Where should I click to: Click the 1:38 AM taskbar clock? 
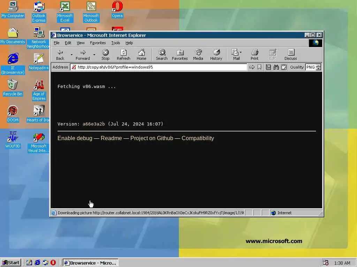(342, 263)
